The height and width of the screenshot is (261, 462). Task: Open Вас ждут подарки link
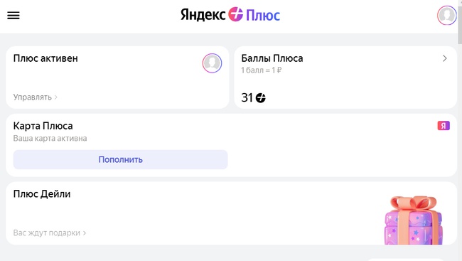tap(50, 233)
